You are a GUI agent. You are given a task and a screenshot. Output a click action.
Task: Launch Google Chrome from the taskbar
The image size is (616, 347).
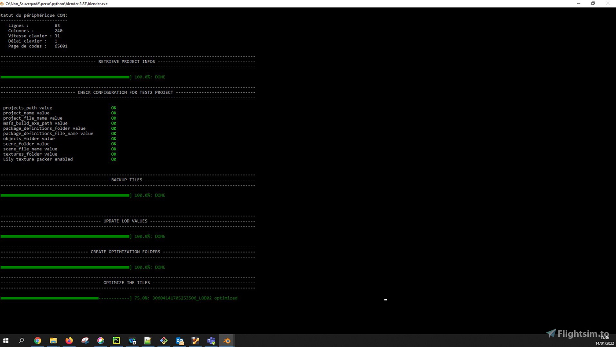[x=37, y=340]
